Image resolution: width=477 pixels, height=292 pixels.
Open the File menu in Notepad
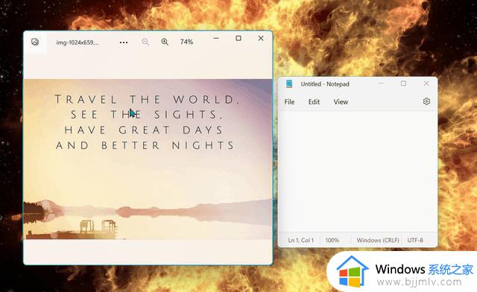coord(289,102)
